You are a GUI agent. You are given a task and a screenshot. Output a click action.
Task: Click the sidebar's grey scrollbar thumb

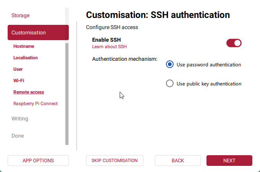[67, 94]
